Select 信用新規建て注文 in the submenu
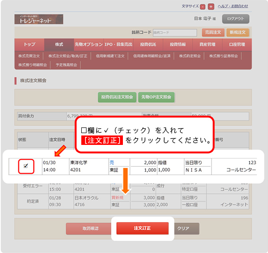Image resolution: width=268 pixels, height=253 pixels. pyautogui.click(x=110, y=56)
